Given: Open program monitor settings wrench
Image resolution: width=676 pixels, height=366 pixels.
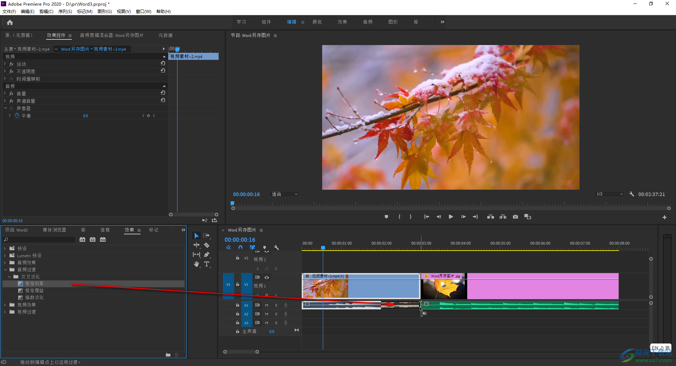Looking at the screenshot, I should click(632, 194).
